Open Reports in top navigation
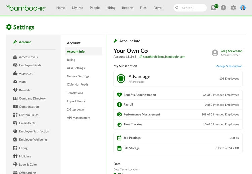Viewport: 252px width, 174px height. click(128, 8)
